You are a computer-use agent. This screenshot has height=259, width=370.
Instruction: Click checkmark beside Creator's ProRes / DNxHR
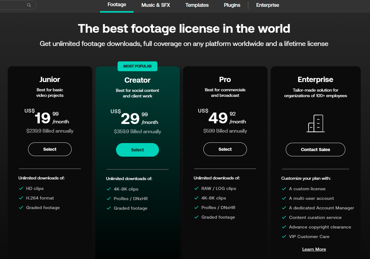pyautogui.click(x=109, y=199)
